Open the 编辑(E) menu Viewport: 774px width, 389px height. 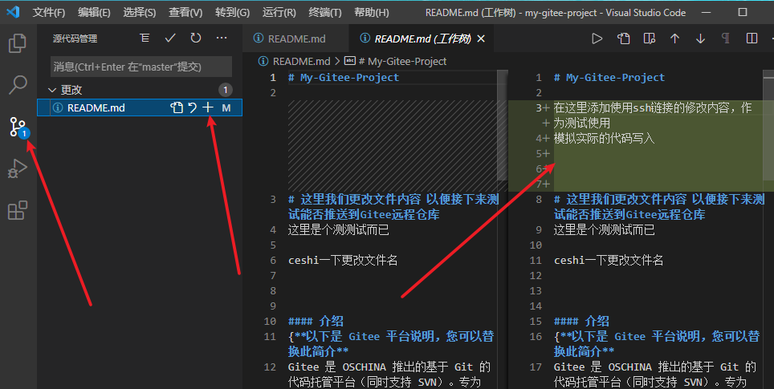(x=94, y=12)
